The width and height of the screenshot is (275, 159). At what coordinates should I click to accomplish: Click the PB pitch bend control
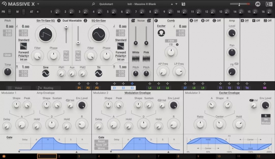coord(10,12)
